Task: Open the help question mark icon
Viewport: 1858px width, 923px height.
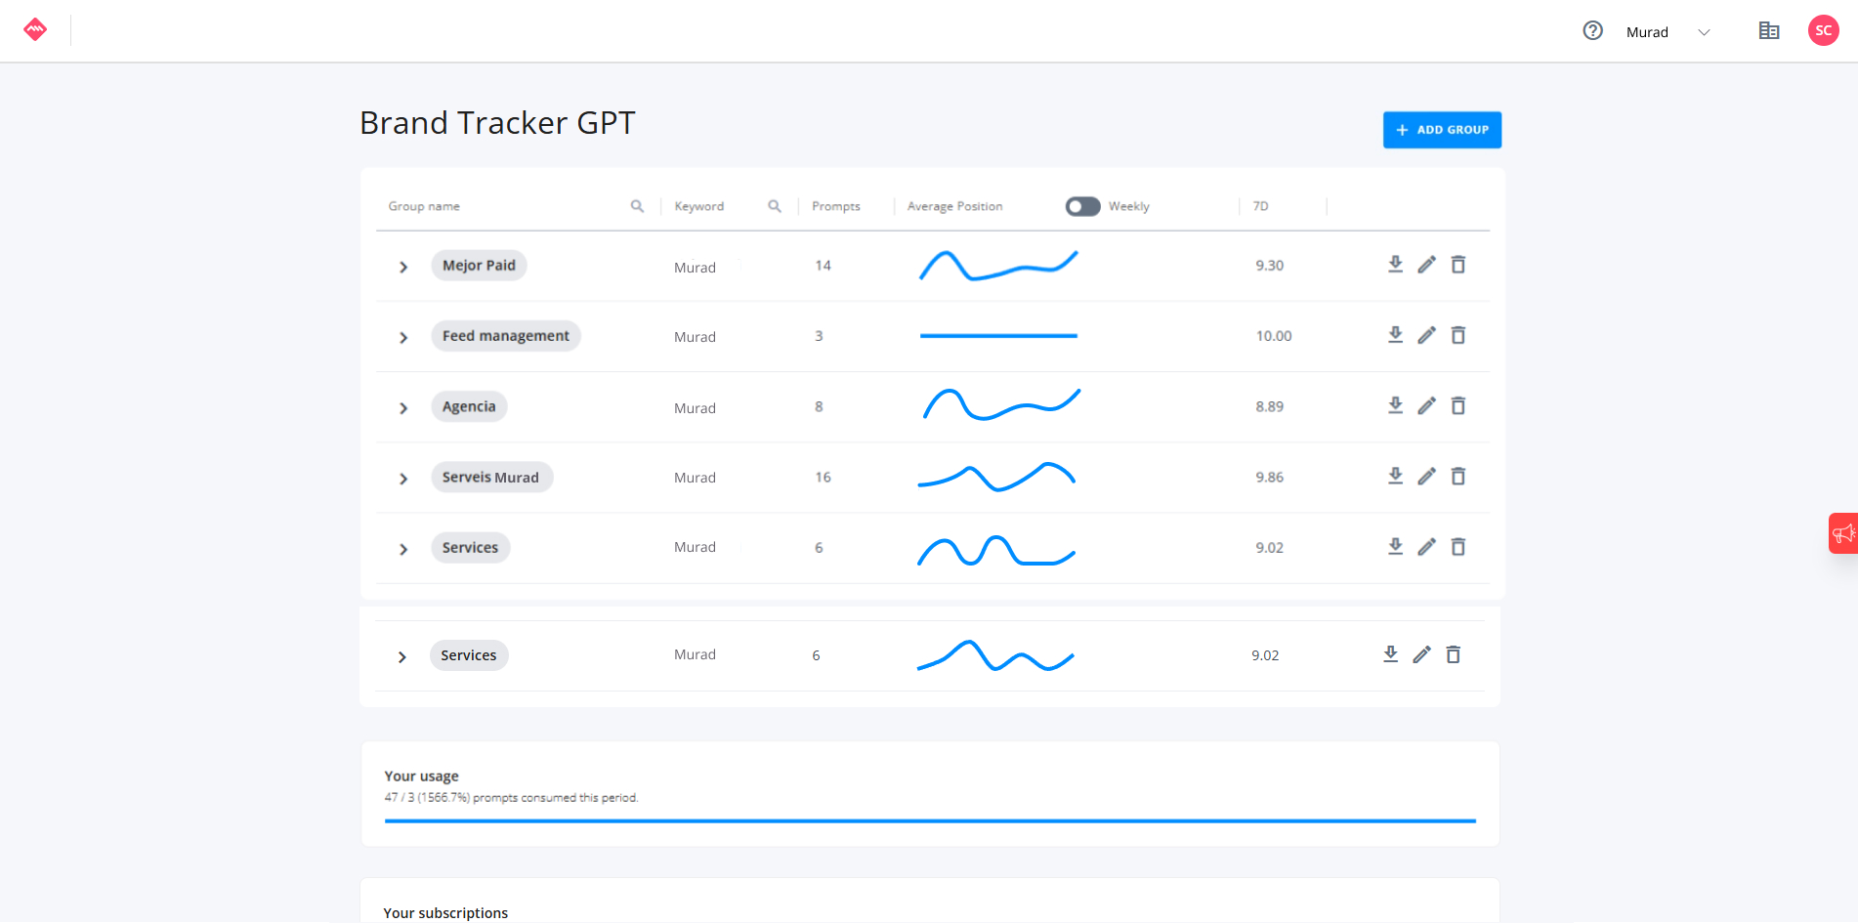Action: click(1592, 31)
